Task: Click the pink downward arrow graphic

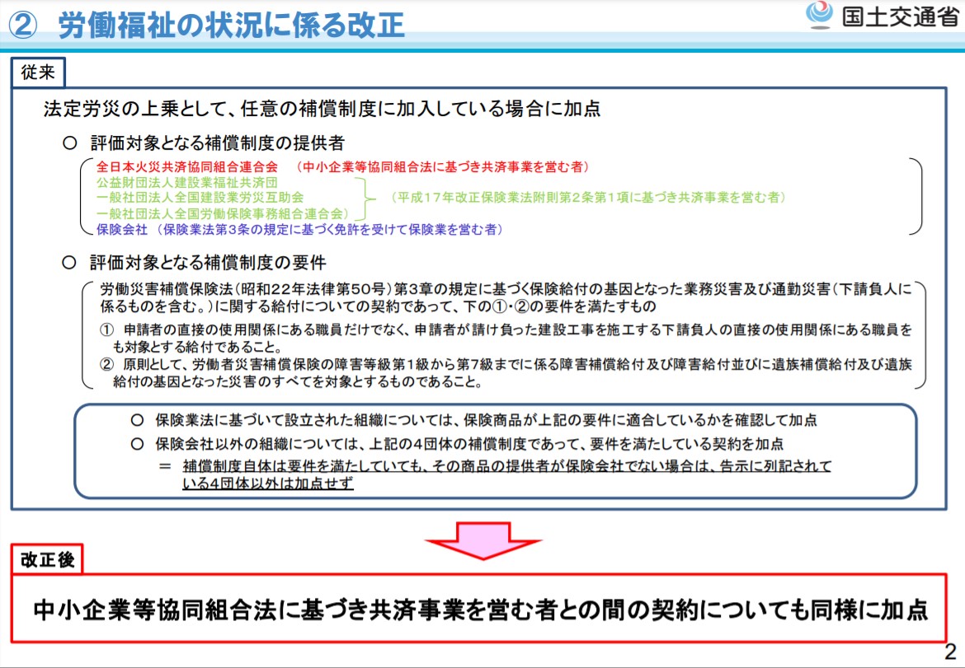Action: [483, 541]
